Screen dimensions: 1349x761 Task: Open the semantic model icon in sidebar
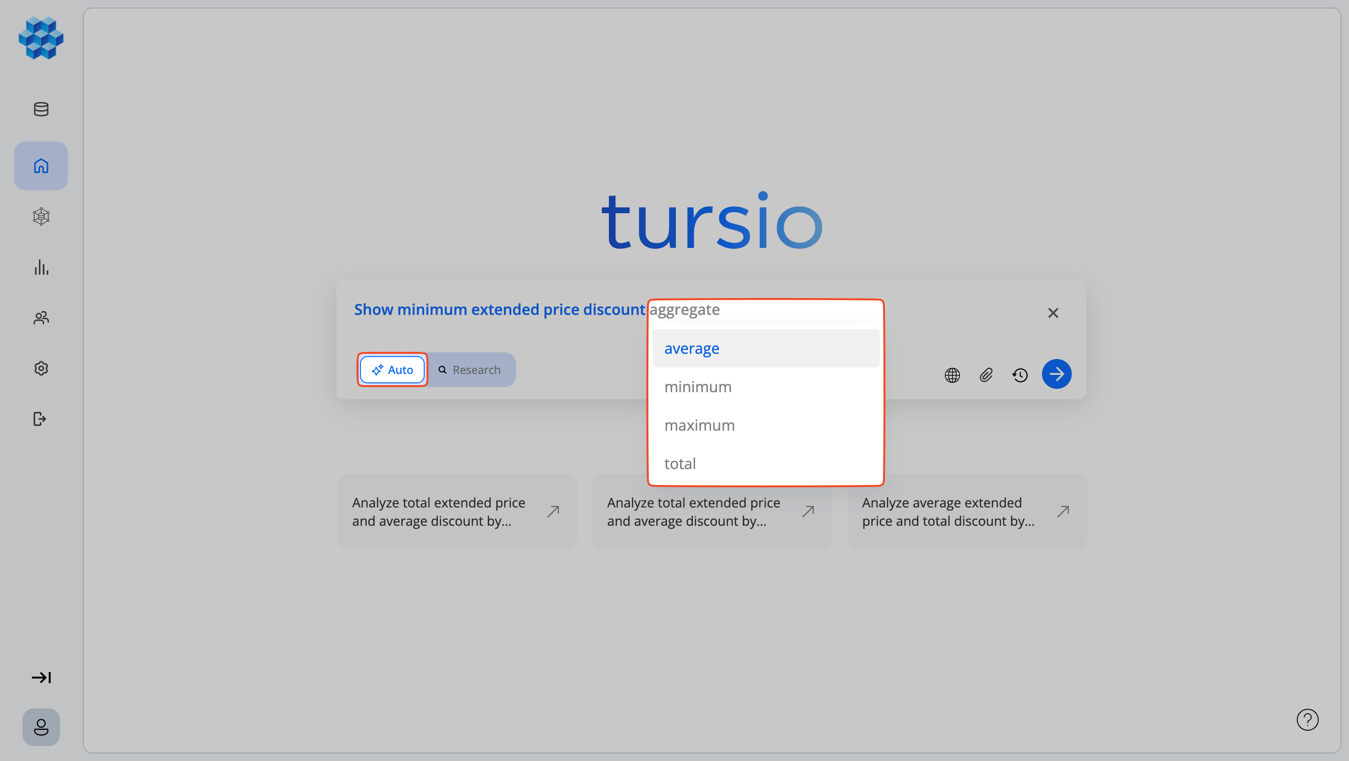(x=41, y=216)
